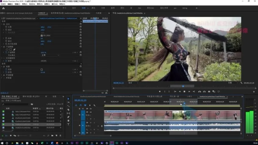Switch to the Effect Controls (效果控件) tab
The width and height of the screenshot is (258, 145).
coord(42,13)
